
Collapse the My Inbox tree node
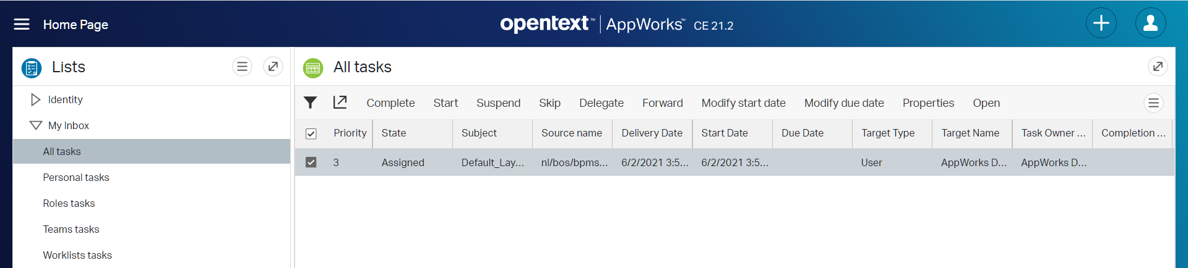pyautogui.click(x=35, y=125)
